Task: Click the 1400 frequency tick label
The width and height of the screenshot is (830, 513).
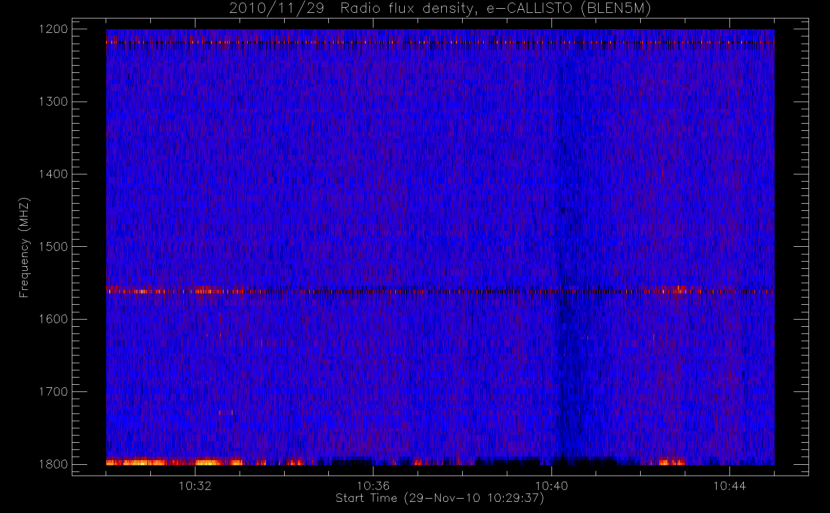Action: (54, 174)
